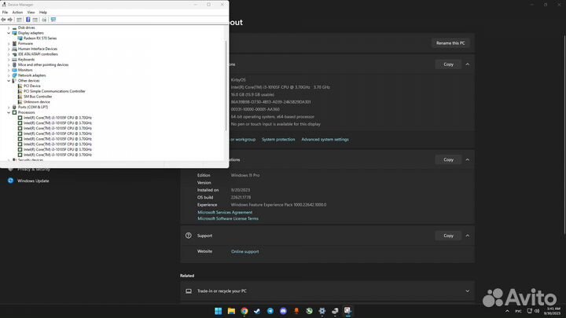Expand Mice and other pointing devices
This screenshot has height=318, width=566.
9,65
